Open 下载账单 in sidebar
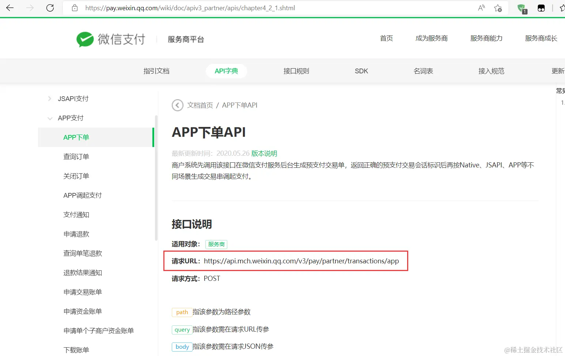This screenshot has height=356, width=565. pos(76,350)
